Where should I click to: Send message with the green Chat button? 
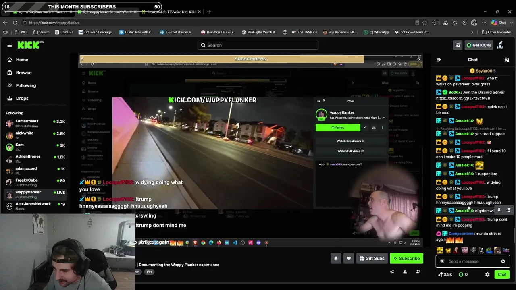[502, 274]
